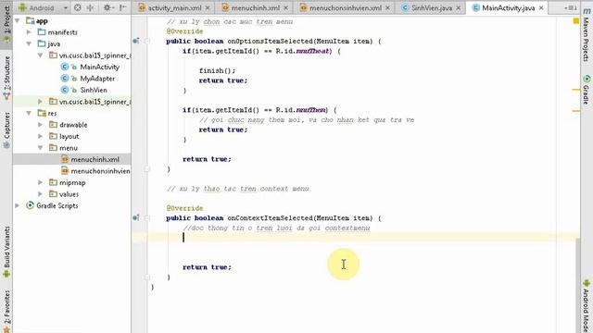Click the scroll from source target icon

(x=78, y=7)
